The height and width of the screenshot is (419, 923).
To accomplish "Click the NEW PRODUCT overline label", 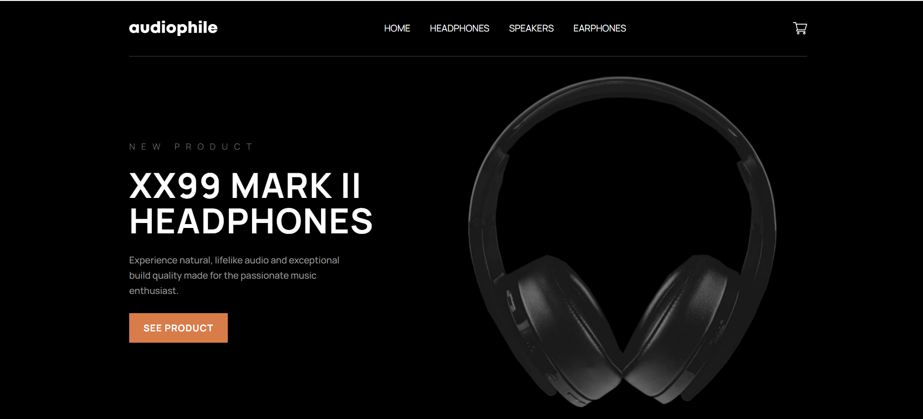I will pos(191,147).
